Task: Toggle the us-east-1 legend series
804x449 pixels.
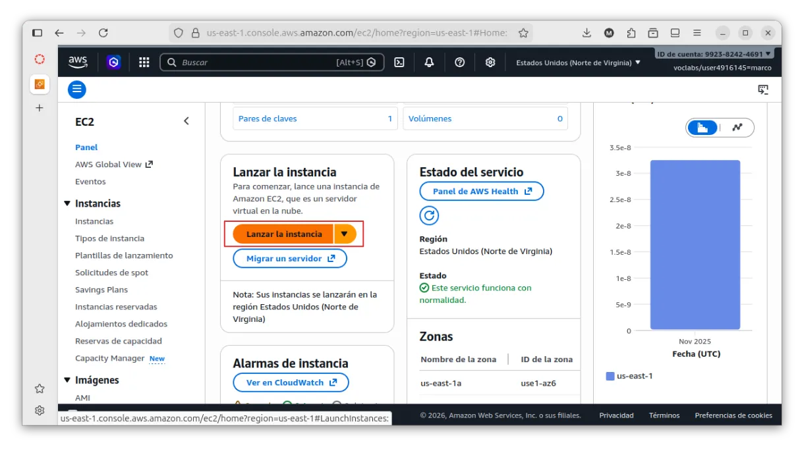Action: [629, 376]
